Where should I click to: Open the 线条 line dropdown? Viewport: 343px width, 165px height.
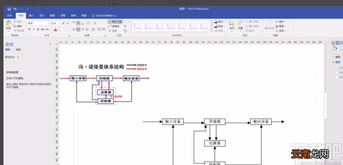[x=219, y=26]
